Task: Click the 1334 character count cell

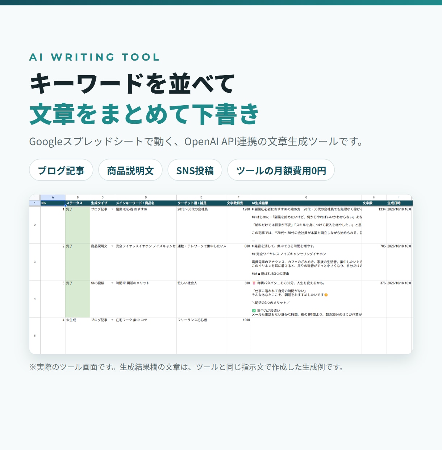Action: 374,225
